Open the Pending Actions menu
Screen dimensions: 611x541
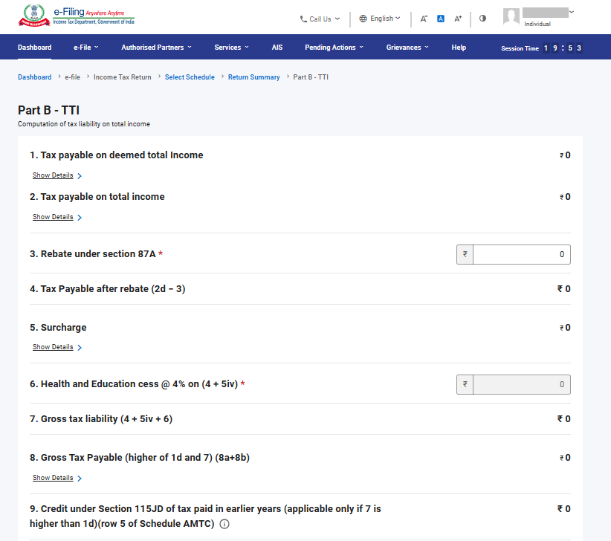334,47
